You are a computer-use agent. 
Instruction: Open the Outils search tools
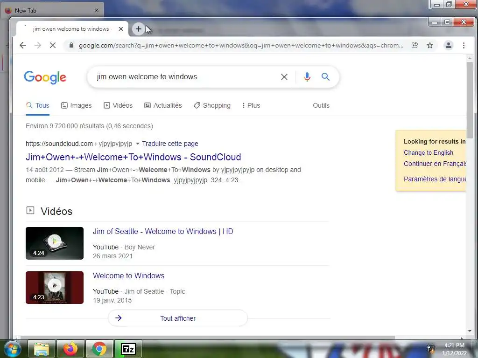coord(321,105)
